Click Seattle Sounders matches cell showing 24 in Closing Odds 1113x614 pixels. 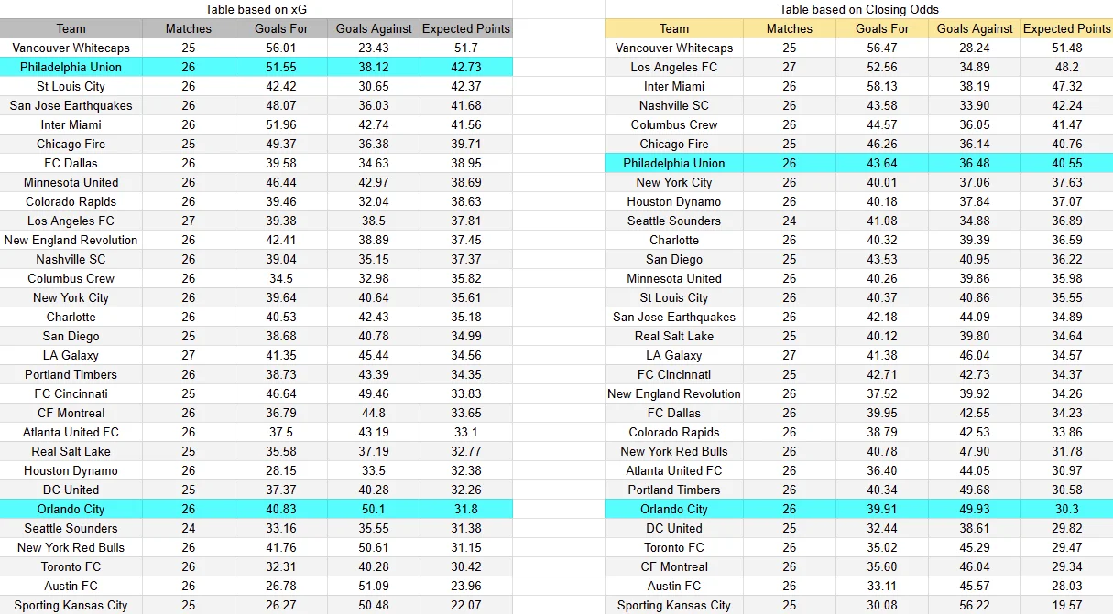point(790,221)
